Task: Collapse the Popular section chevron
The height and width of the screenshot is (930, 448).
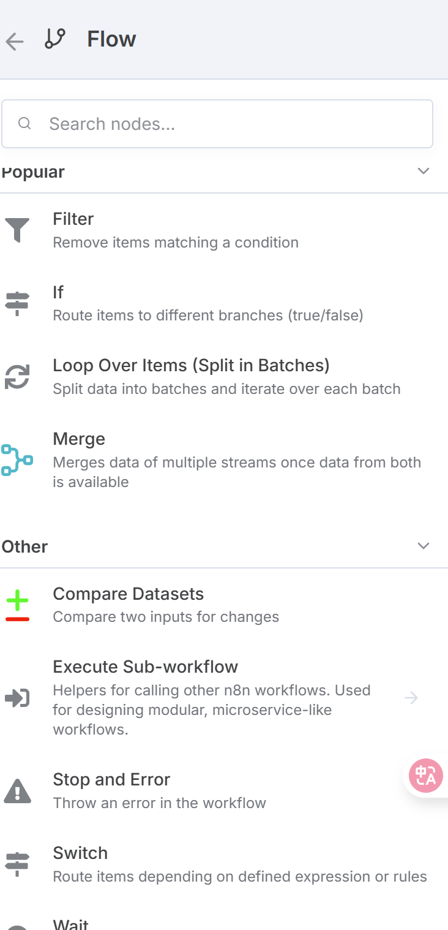Action: 424,171
